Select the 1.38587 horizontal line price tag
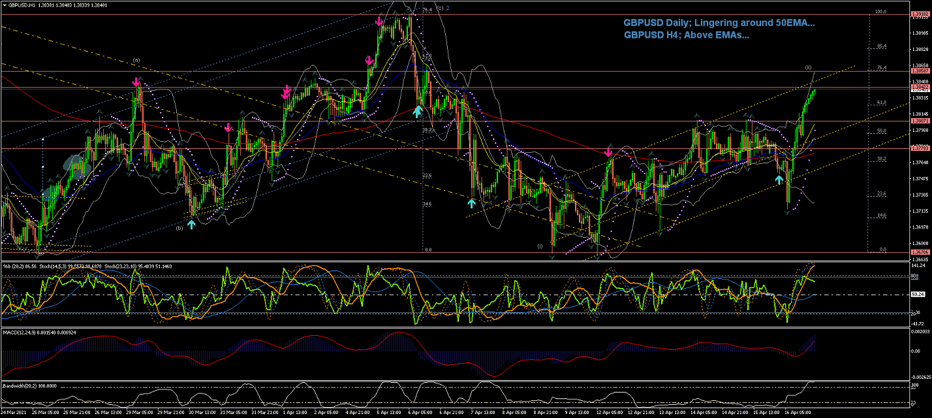 point(920,71)
